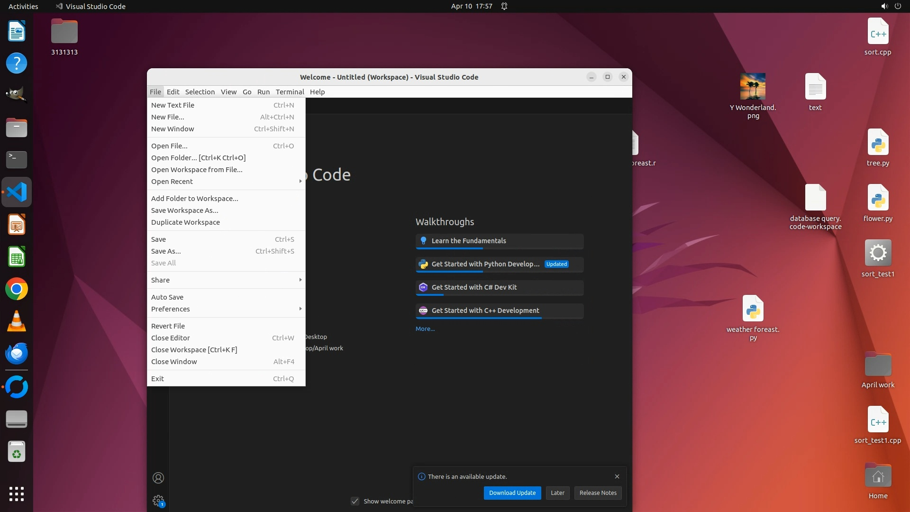910x512 pixels.
Task: Click the Download Update button
Action: 512,493
